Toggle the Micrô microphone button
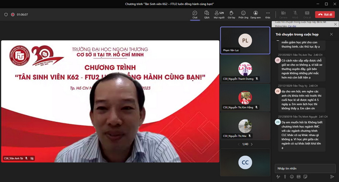The image size is (339, 182). coord(295,15)
